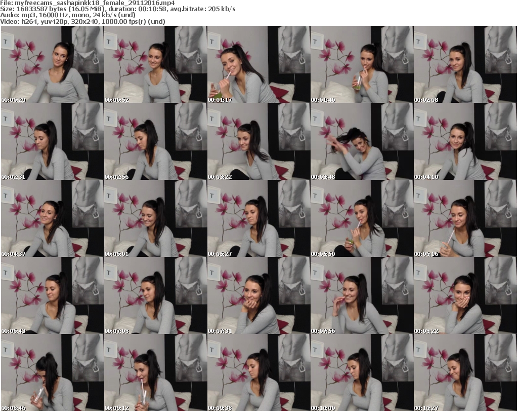The height and width of the screenshot is (411, 518).
Task: Pick the thumbnail frame at 00:06:16
Action: (465, 218)
